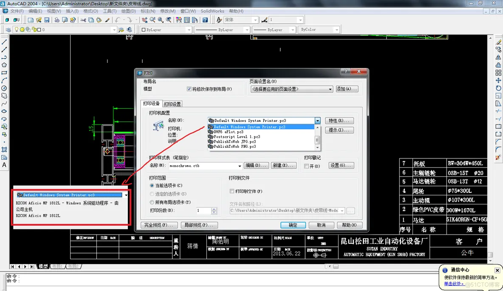Click the Plot printer toolbar icon
503x291 pixels.
tap(57, 20)
